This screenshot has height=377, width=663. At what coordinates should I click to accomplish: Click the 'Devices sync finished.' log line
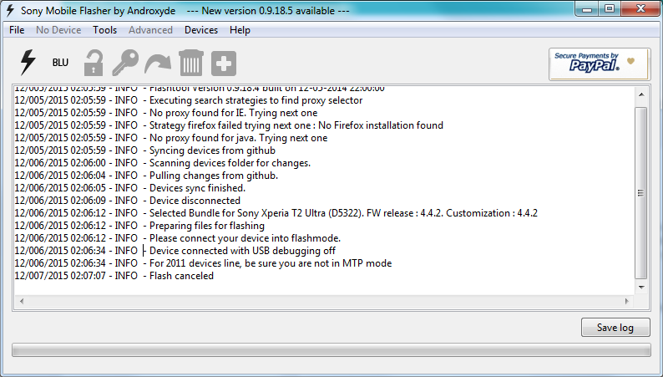click(x=129, y=188)
